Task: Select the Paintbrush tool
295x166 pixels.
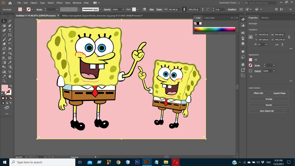Action: coord(4,40)
